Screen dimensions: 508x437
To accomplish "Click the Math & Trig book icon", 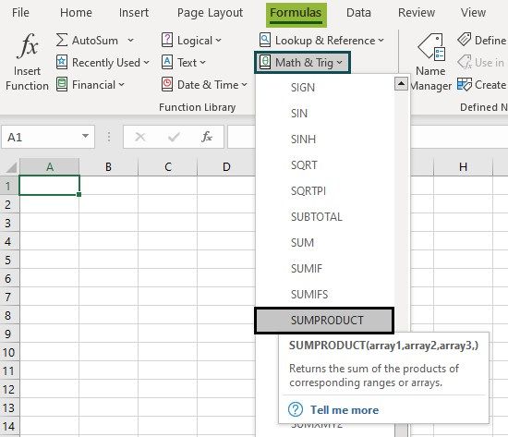I will (265, 62).
